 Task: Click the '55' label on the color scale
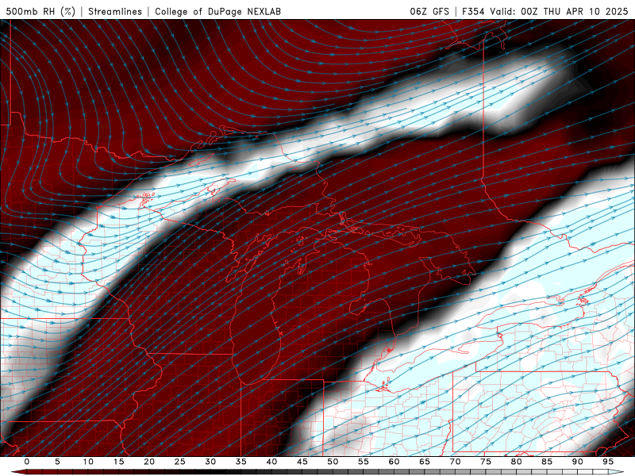(364, 462)
